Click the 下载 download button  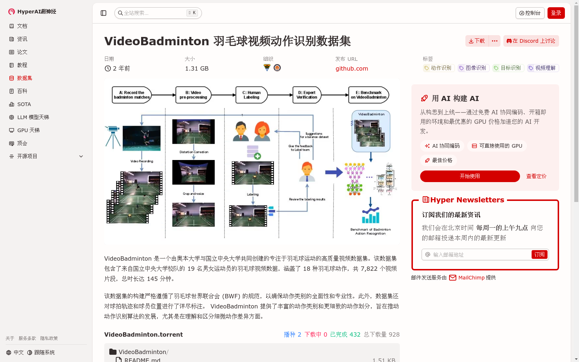tap(477, 41)
